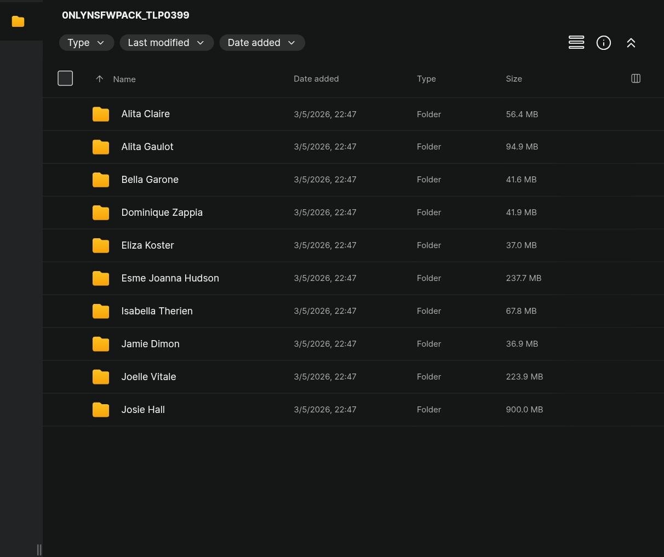This screenshot has height=557, width=664.
Task: Expand the Date added filter dropdown
Action: [x=262, y=43]
